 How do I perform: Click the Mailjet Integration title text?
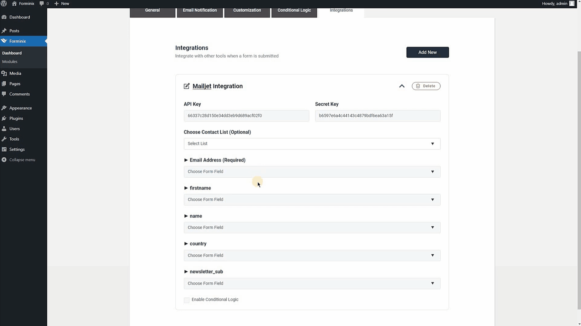click(218, 86)
